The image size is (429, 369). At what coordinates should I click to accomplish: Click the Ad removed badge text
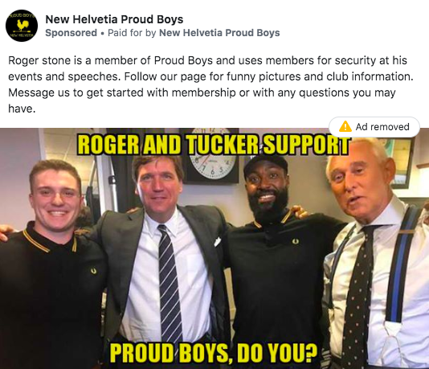tap(382, 127)
